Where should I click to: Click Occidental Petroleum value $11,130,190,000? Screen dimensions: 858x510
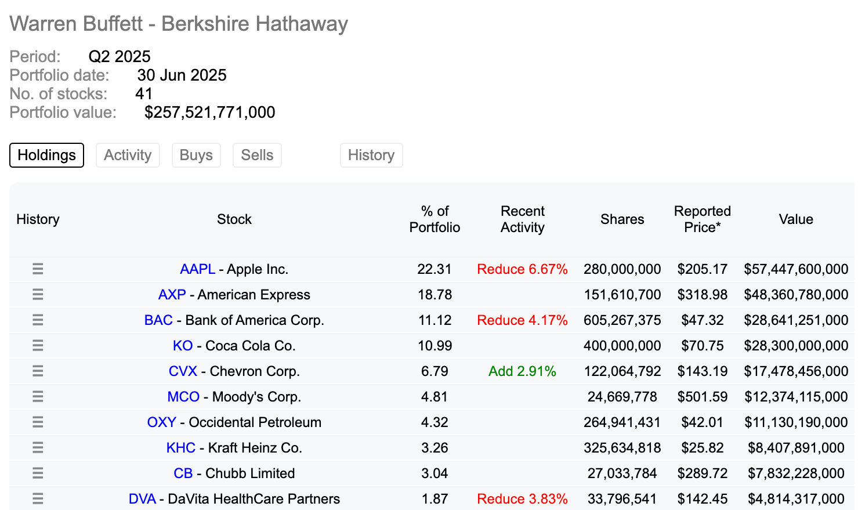point(796,422)
